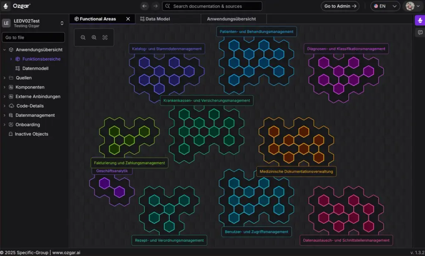This screenshot has height=256, width=425.
Task: Open the user avatar menu
Action: click(413, 6)
